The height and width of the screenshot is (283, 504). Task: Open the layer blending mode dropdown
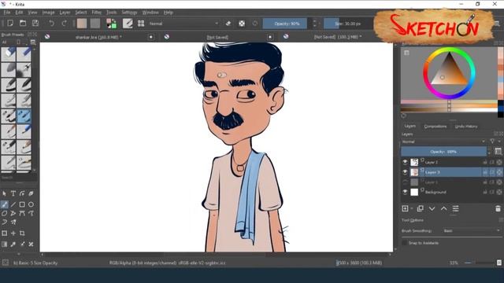(443, 141)
